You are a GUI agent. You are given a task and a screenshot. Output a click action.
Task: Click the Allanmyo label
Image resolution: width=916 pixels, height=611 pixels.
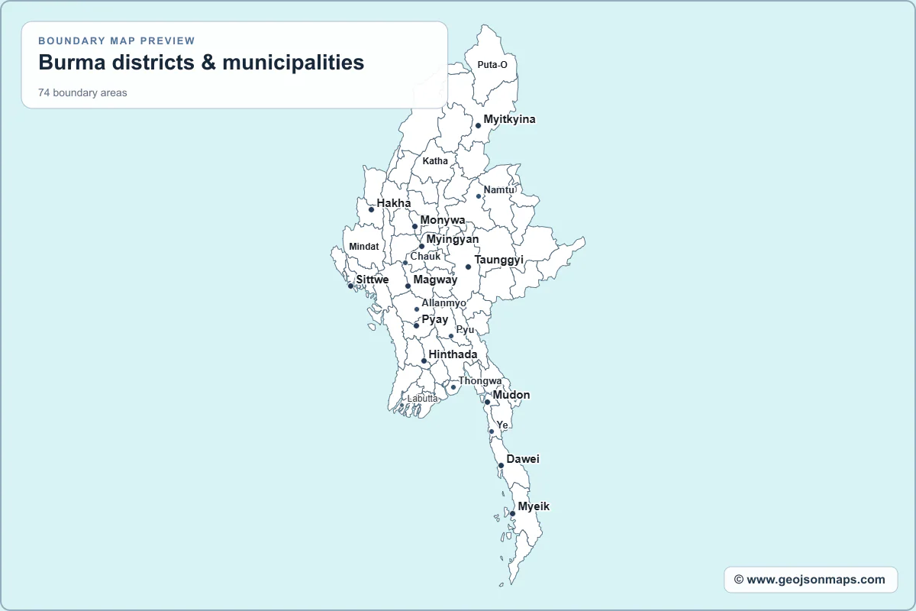tap(443, 303)
